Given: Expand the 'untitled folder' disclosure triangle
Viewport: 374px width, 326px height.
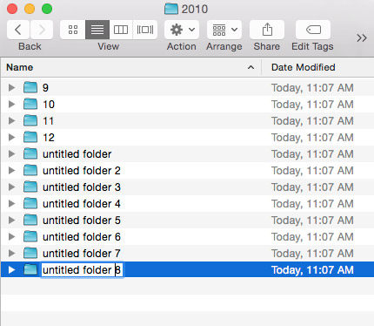Looking at the screenshot, I should pyautogui.click(x=11, y=153).
